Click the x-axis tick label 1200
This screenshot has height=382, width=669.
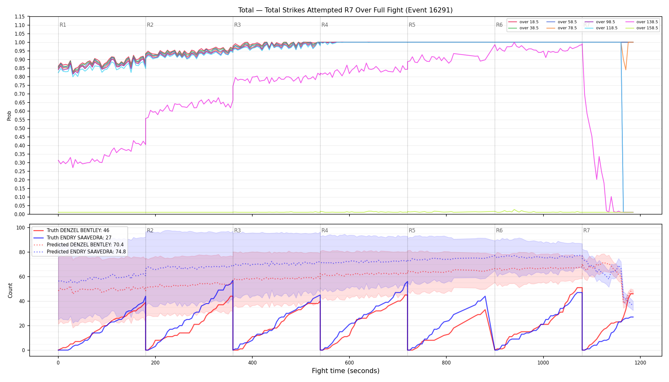[x=640, y=363]
